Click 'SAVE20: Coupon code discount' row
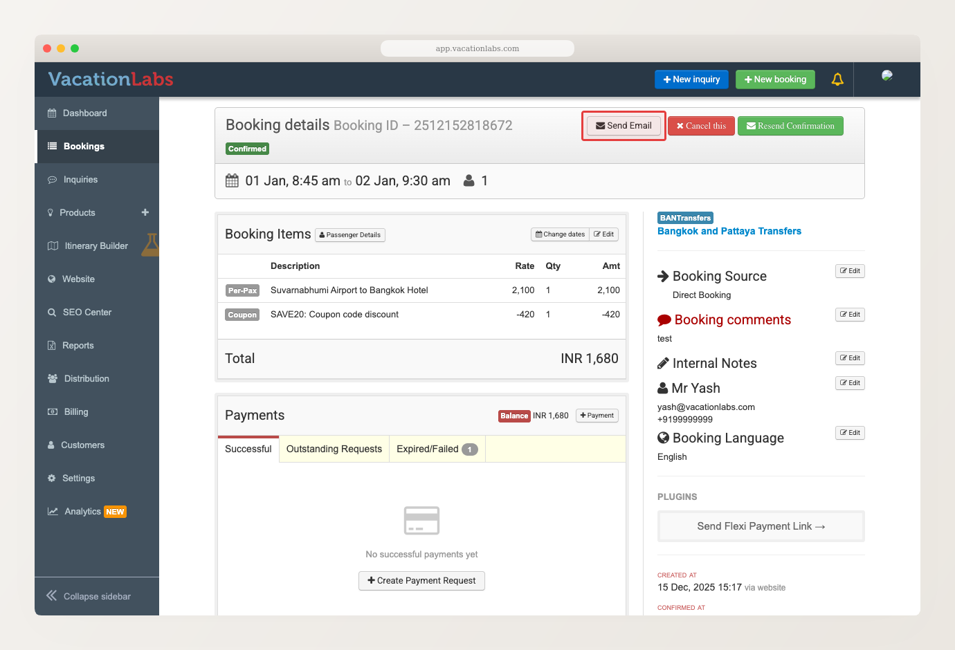This screenshot has height=650, width=955. point(422,315)
